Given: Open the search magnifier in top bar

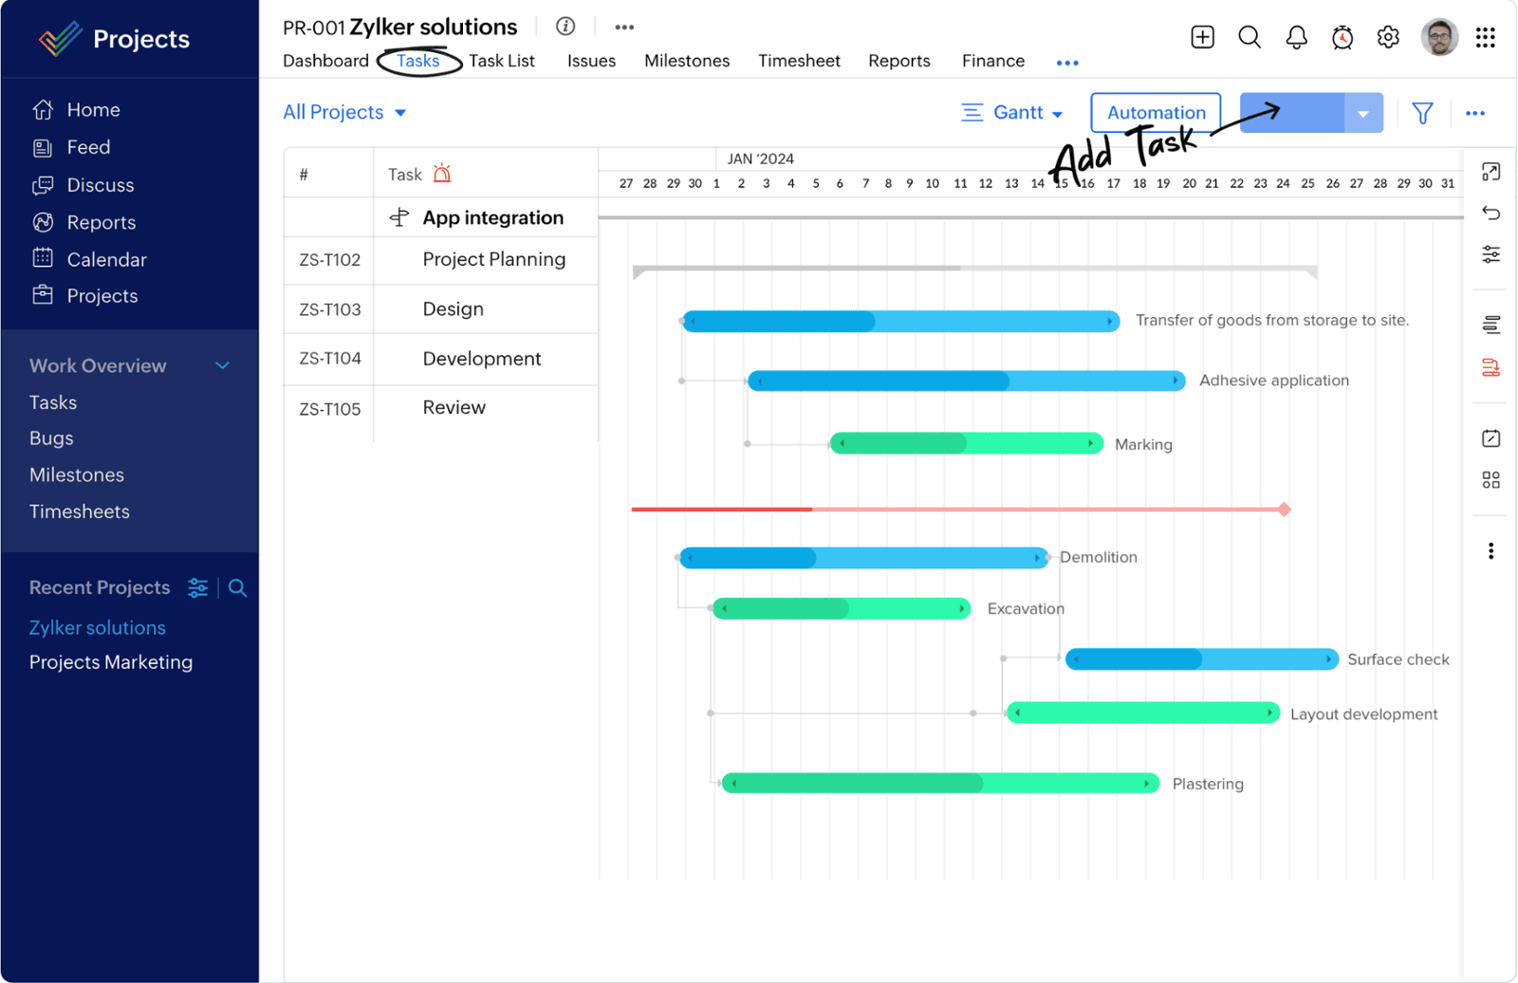Looking at the screenshot, I should (1250, 37).
